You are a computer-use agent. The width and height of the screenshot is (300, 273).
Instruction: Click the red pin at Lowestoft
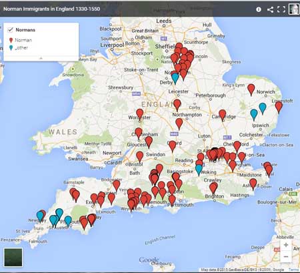click(279, 107)
